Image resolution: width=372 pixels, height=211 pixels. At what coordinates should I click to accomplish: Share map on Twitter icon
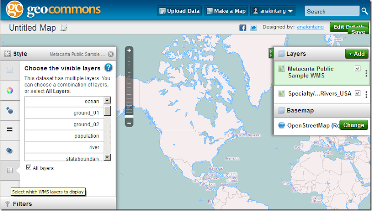(x=253, y=28)
